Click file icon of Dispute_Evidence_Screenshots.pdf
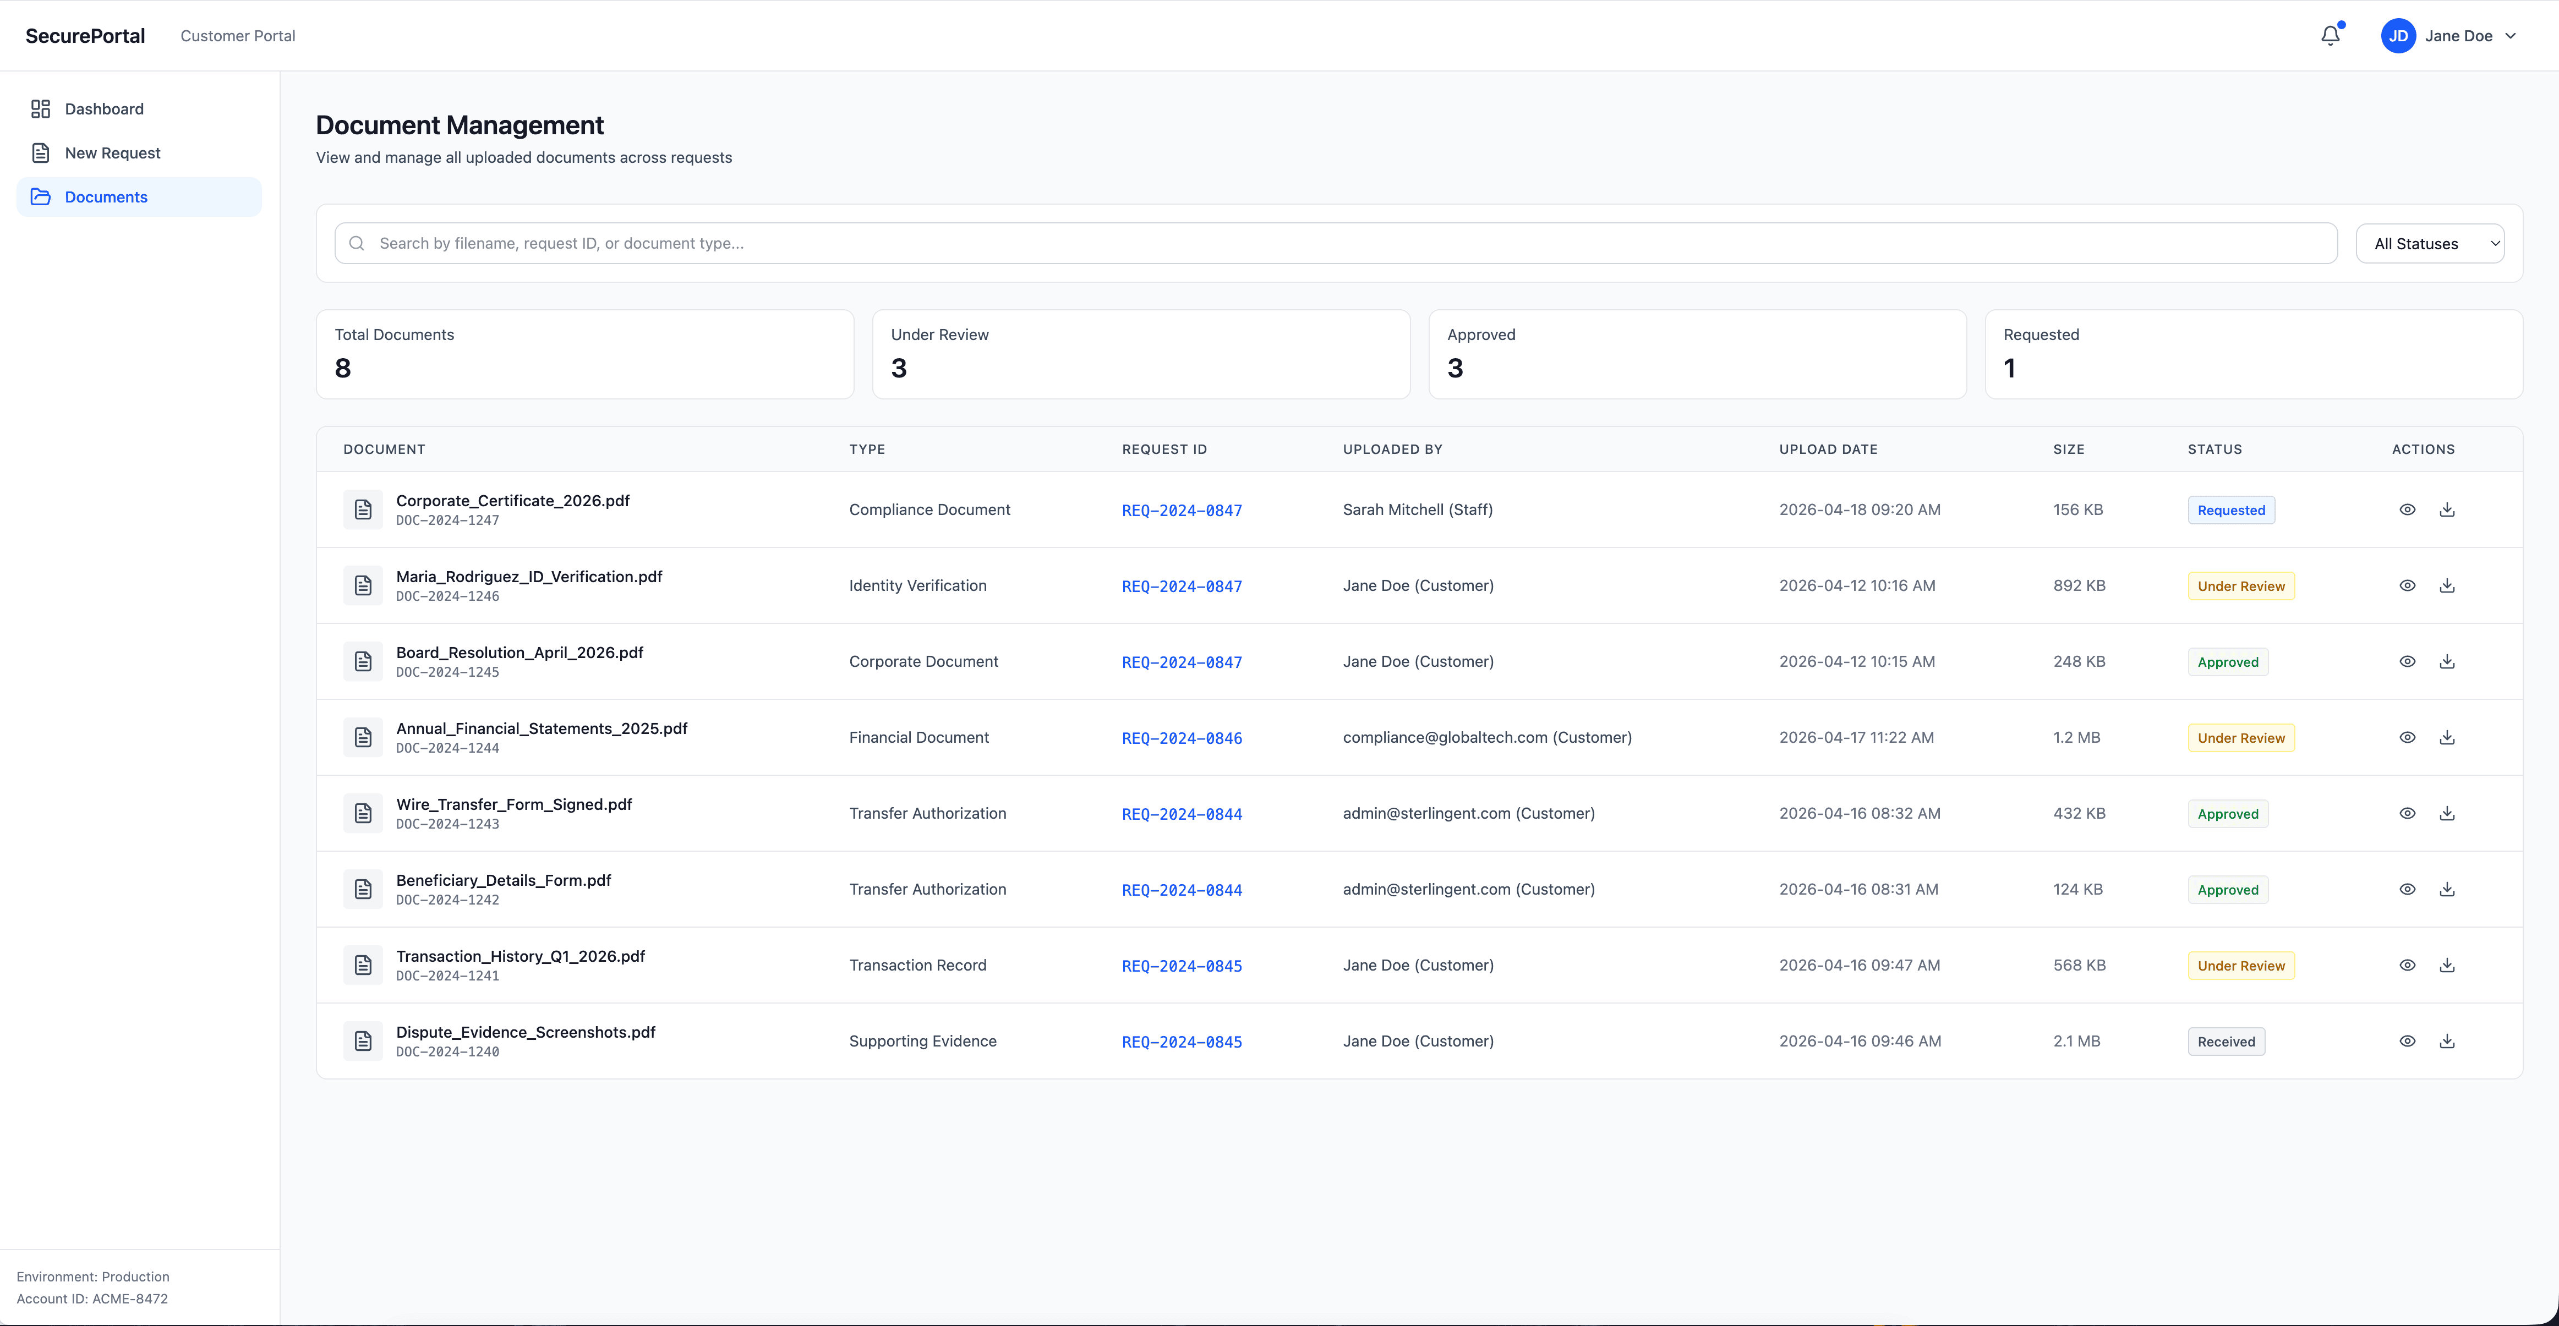The image size is (2559, 1326). click(363, 1041)
